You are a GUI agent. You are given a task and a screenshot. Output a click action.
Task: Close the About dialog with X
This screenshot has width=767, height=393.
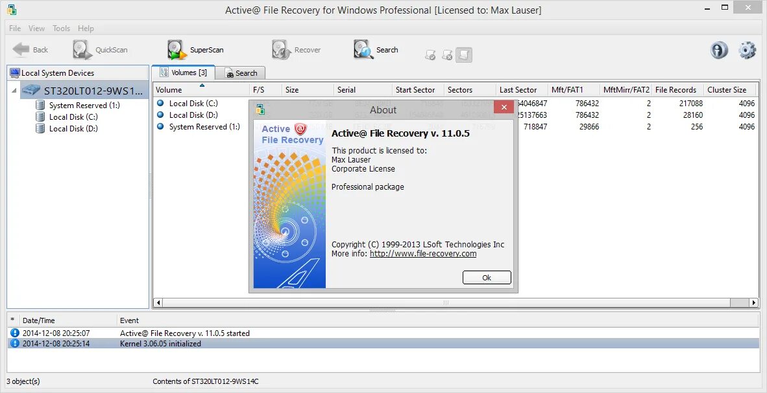504,107
